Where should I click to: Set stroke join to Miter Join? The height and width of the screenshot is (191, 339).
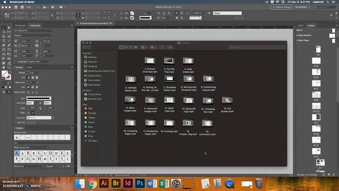[x=29, y=87]
